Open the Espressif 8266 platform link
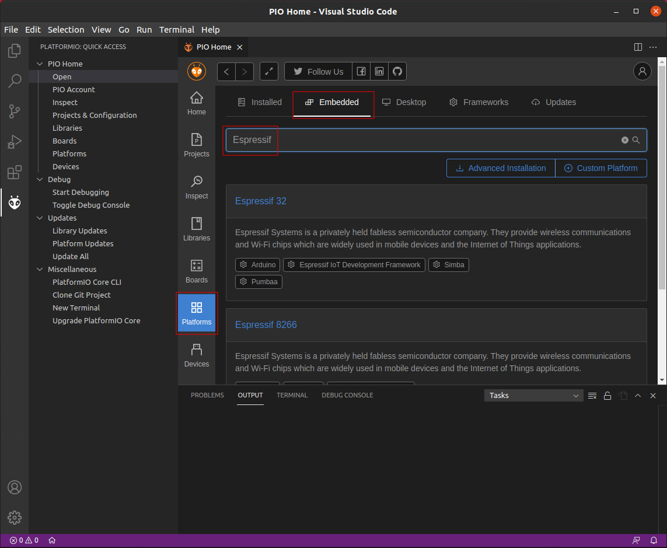The image size is (667, 548). click(266, 325)
